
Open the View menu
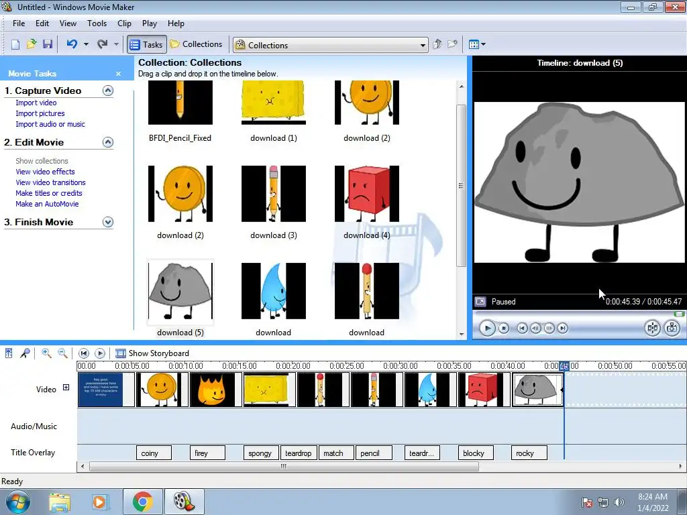pos(68,23)
